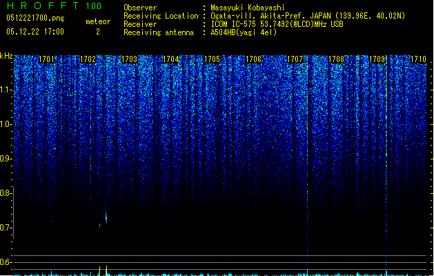Click the Receiving Location label
Screen dimensions: 434x276
161,16
